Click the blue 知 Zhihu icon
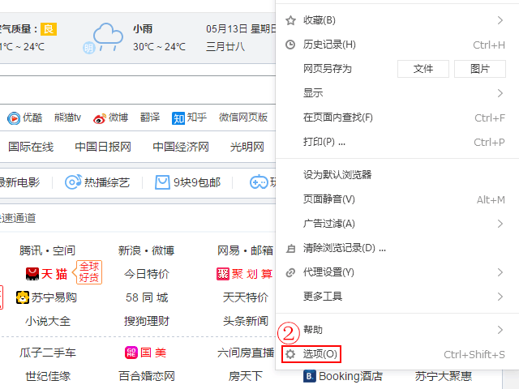519x389 pixels. pyautogui.click(x=178, y=118)
